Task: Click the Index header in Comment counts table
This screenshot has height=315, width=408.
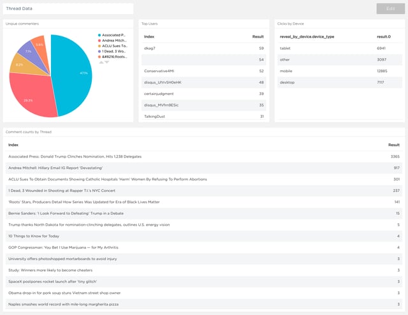Action: tap(13, 145)
